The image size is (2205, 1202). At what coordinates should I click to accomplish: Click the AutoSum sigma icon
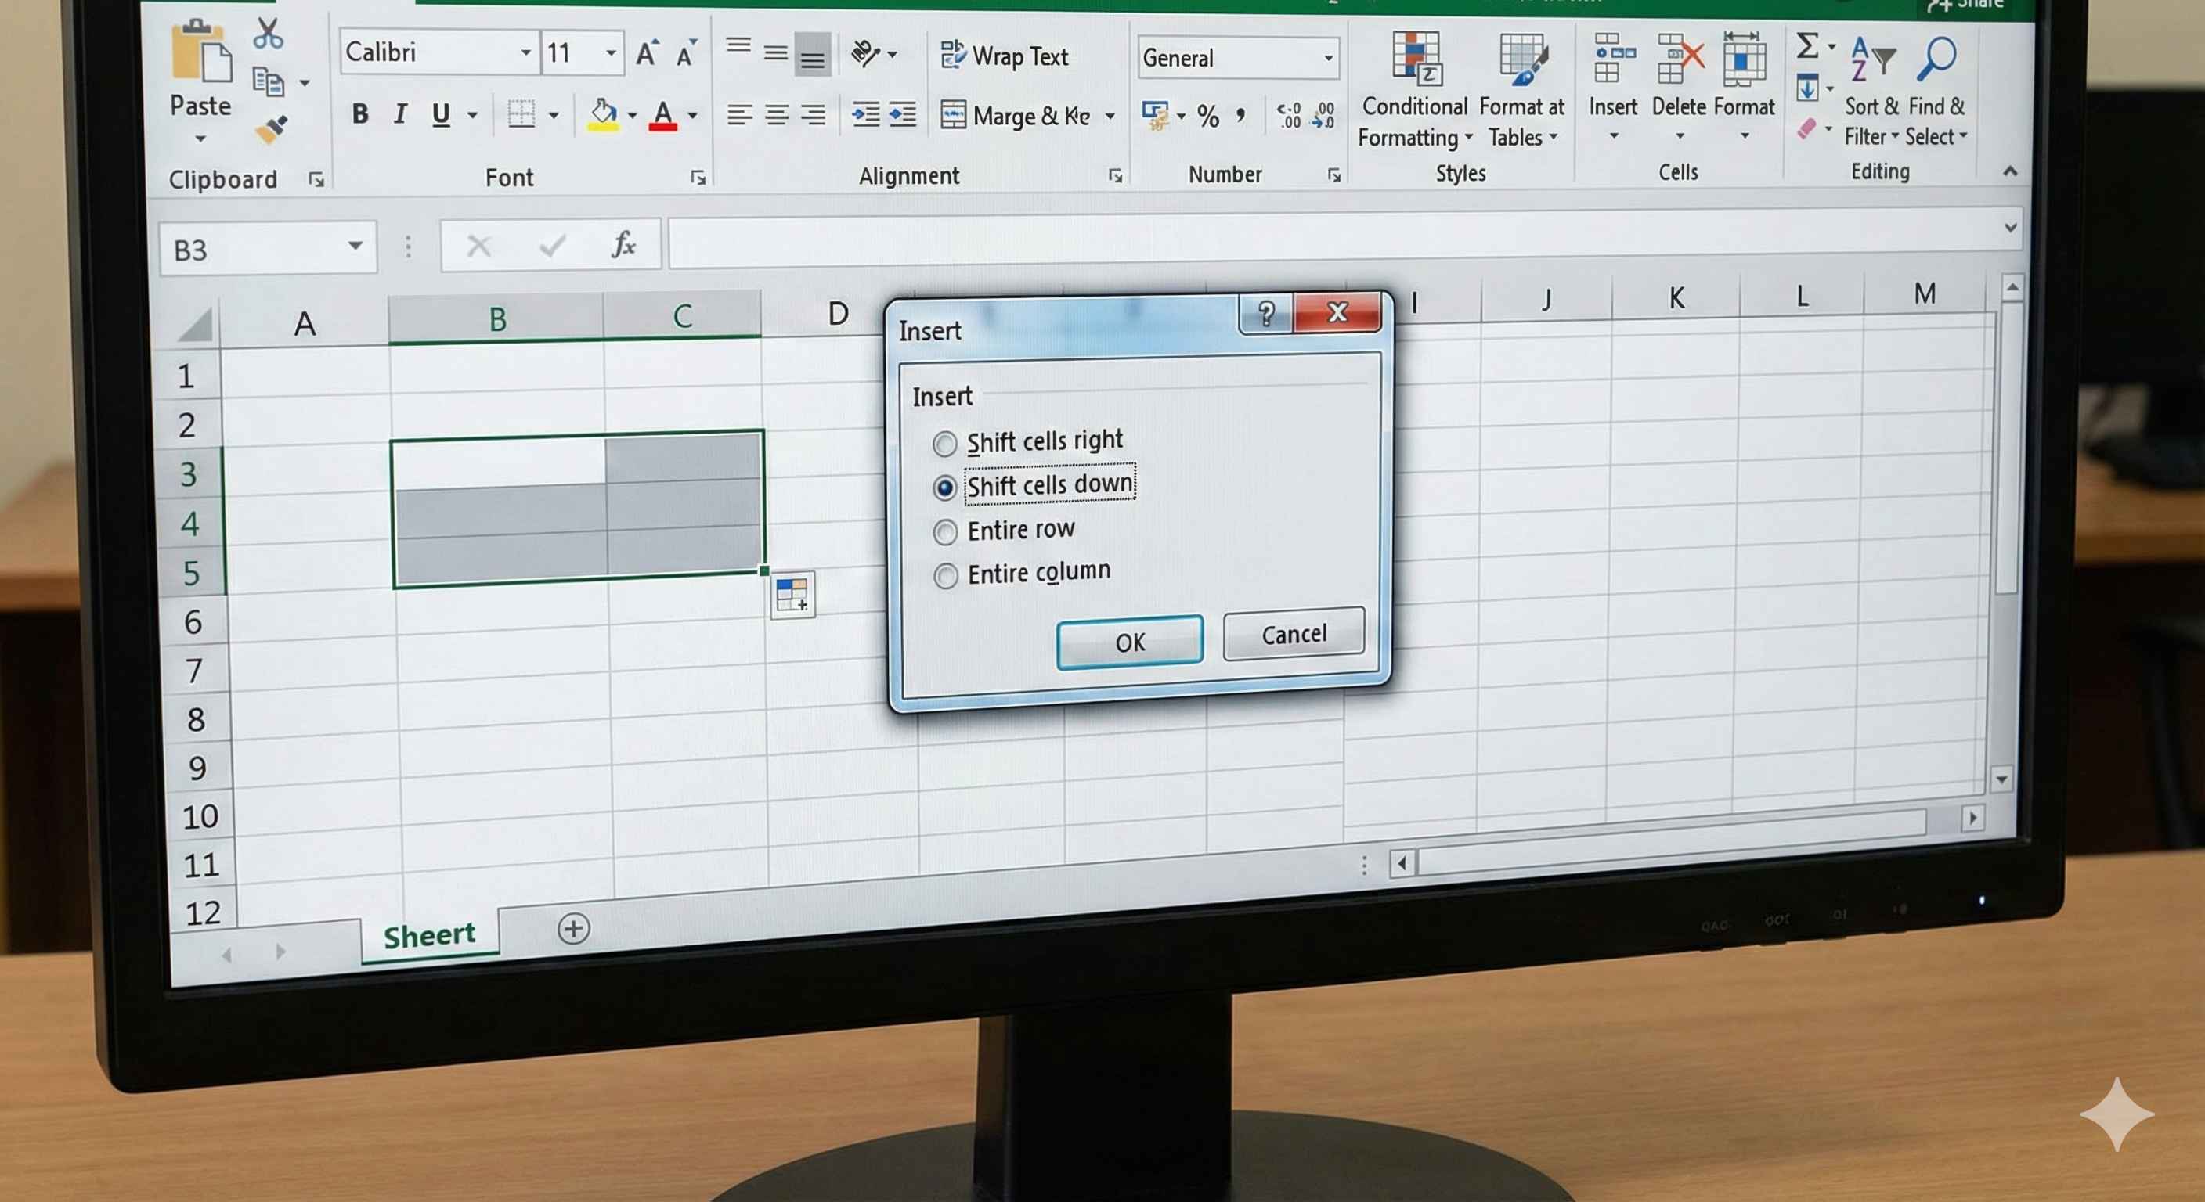(x=1806, y=45)
